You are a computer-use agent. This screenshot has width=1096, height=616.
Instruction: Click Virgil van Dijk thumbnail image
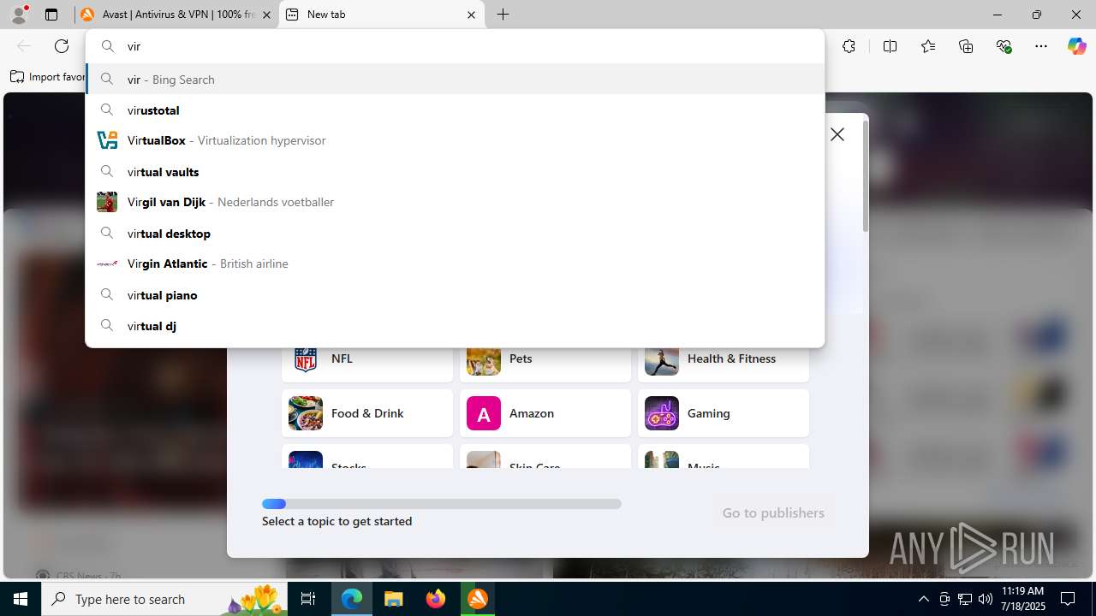tap(107, 202)
